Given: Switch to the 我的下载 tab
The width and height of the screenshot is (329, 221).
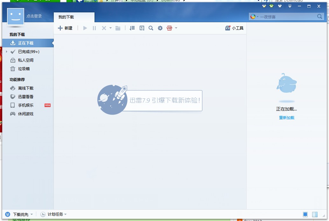Looking at the screenshot, I should click(74, 17).
